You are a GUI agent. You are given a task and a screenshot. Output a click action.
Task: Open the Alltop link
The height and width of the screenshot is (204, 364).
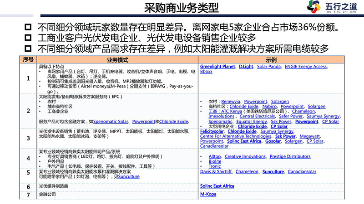click(x=215, y=156)
